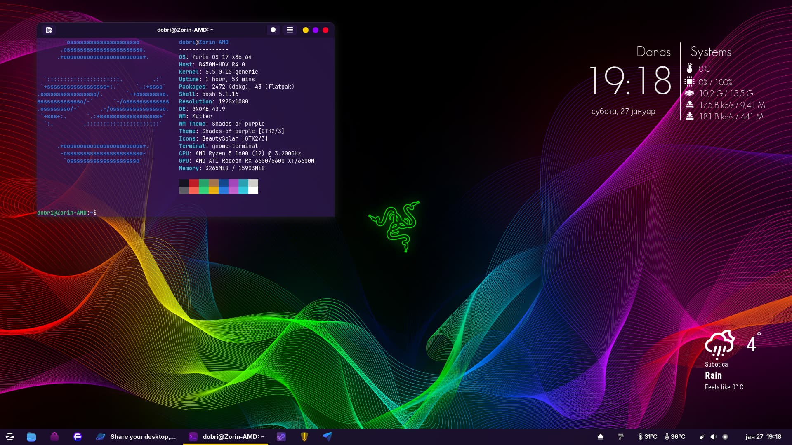792x445 pixels.
Task: Click the Kernel: 6.5.0-15-generic line
Action: pyautogui.click(x=219, y=72)
